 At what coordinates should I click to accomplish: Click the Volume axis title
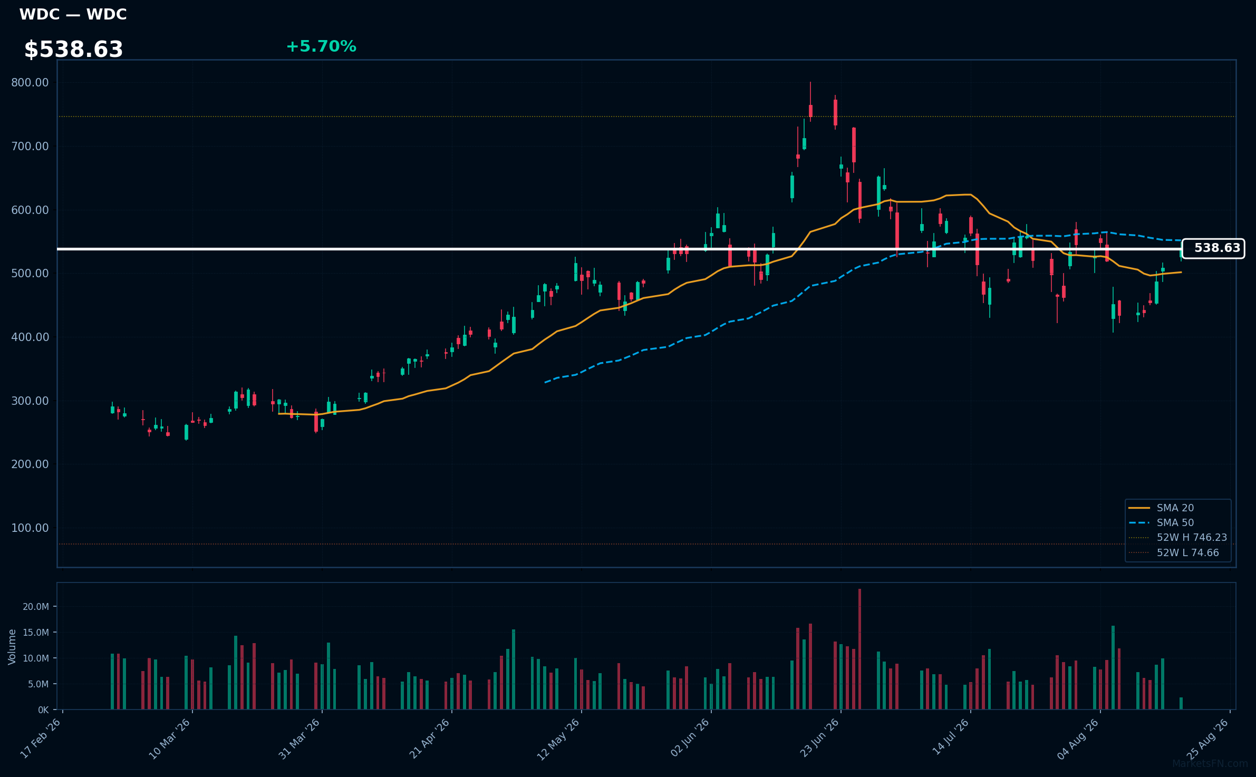point(12,647)
